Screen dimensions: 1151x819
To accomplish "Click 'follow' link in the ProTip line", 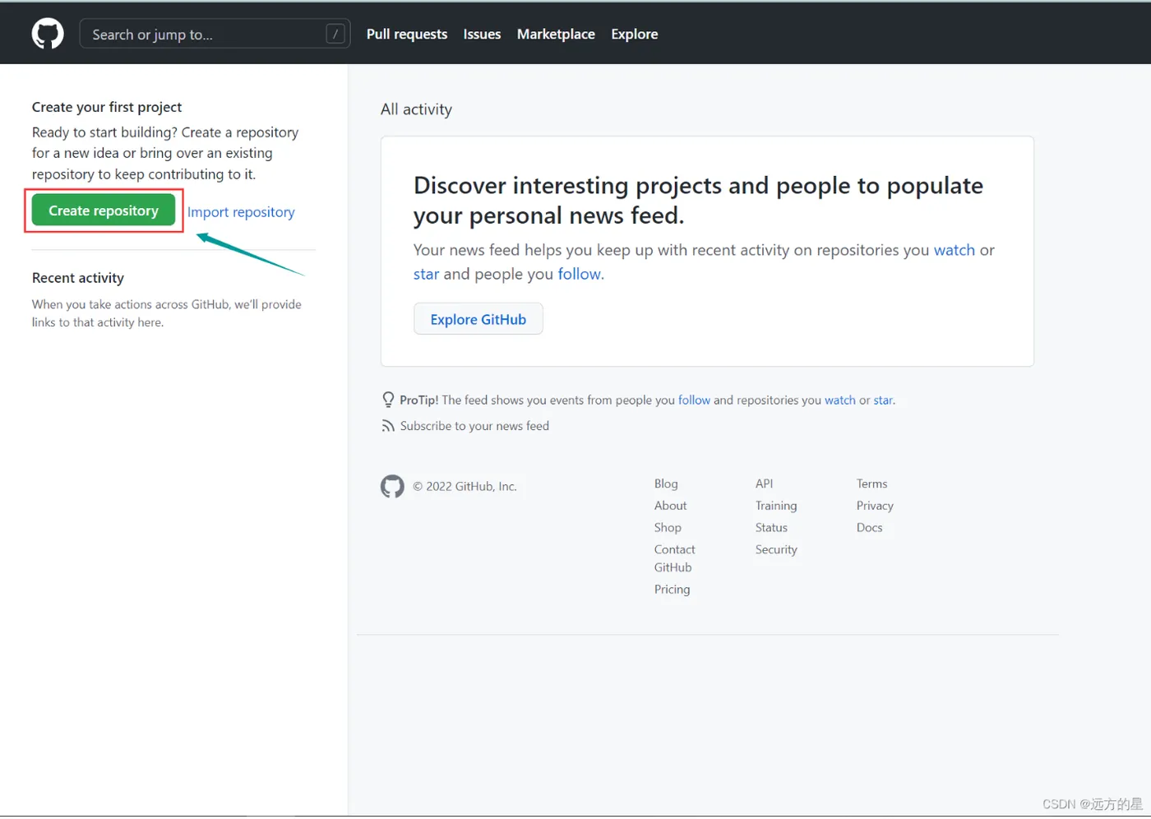I will 694,400.
